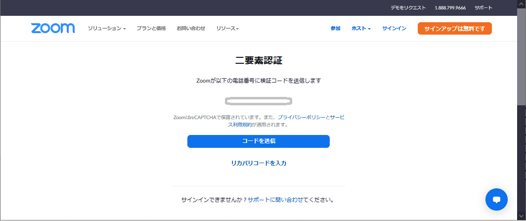The width and height of the screenshot is (526, 221).
Task: Click デモをリクエスト in top bar
Action: (x=408, y=8)
